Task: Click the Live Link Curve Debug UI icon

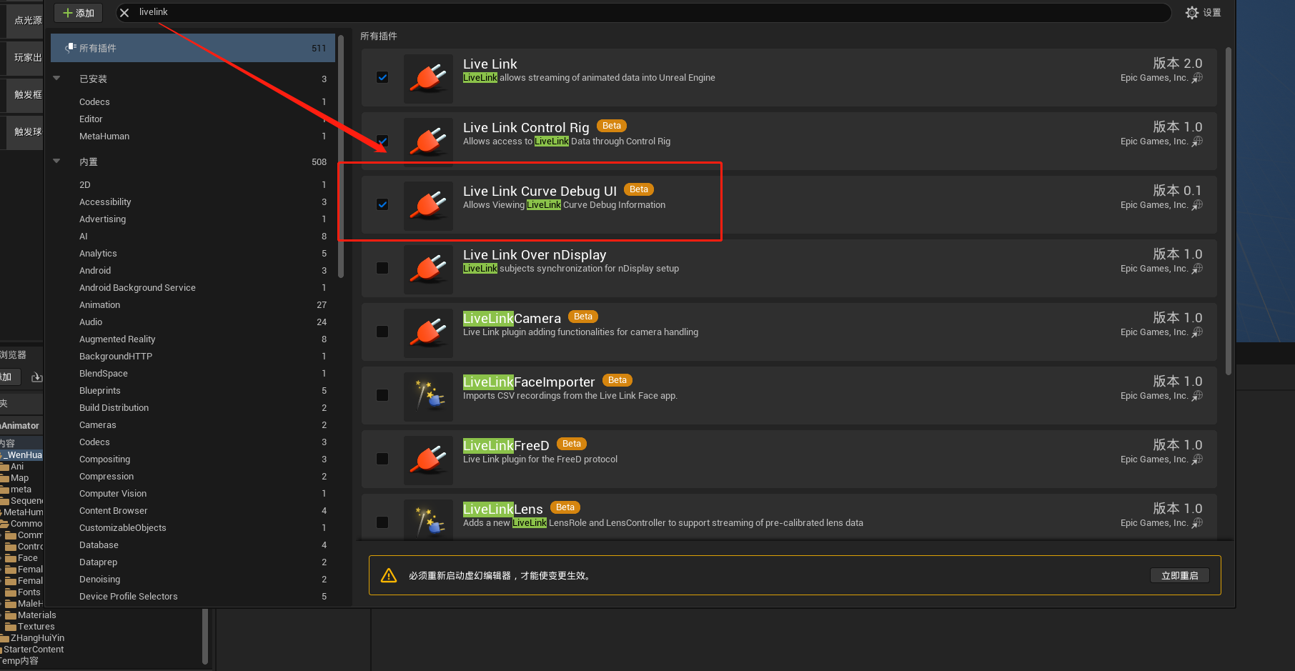Action: tap(428, 206)
